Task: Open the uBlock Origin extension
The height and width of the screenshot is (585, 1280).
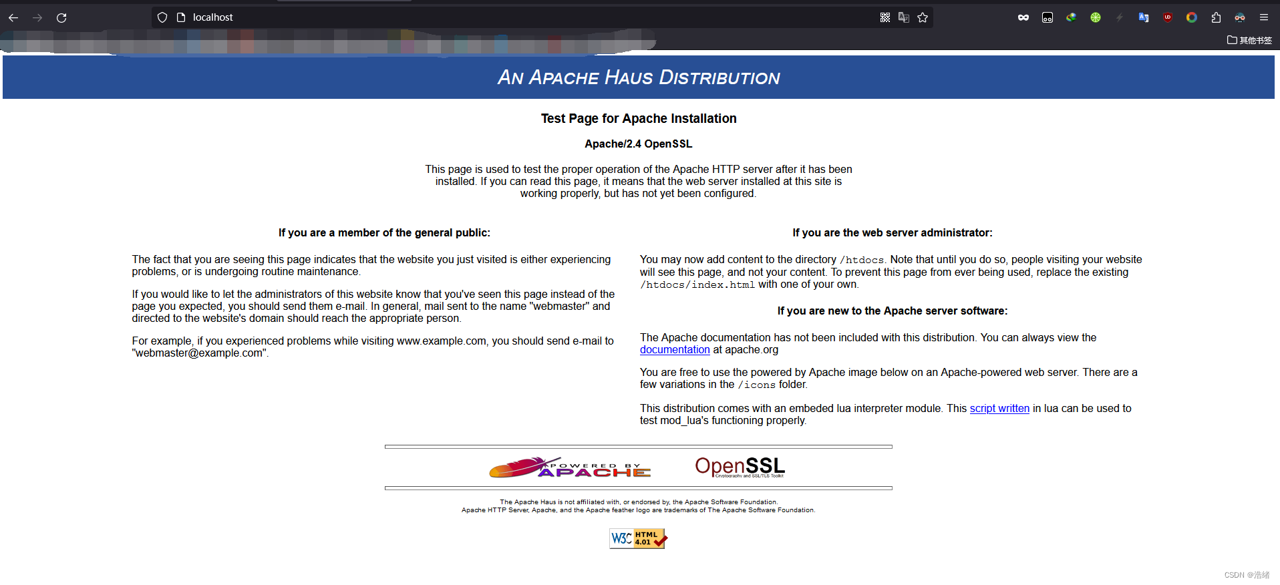Action: [1168, 17]
